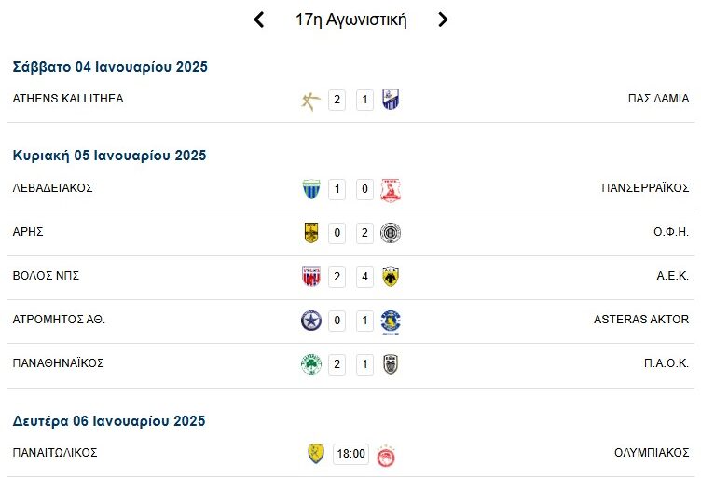Click the Panathinaikos team crest
This screenshot has width=701, height=478.
tap(310, 365)
